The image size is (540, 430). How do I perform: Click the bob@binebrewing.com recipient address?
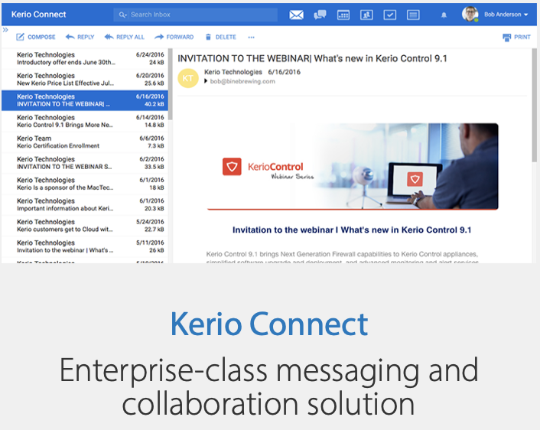pos(242,81)
